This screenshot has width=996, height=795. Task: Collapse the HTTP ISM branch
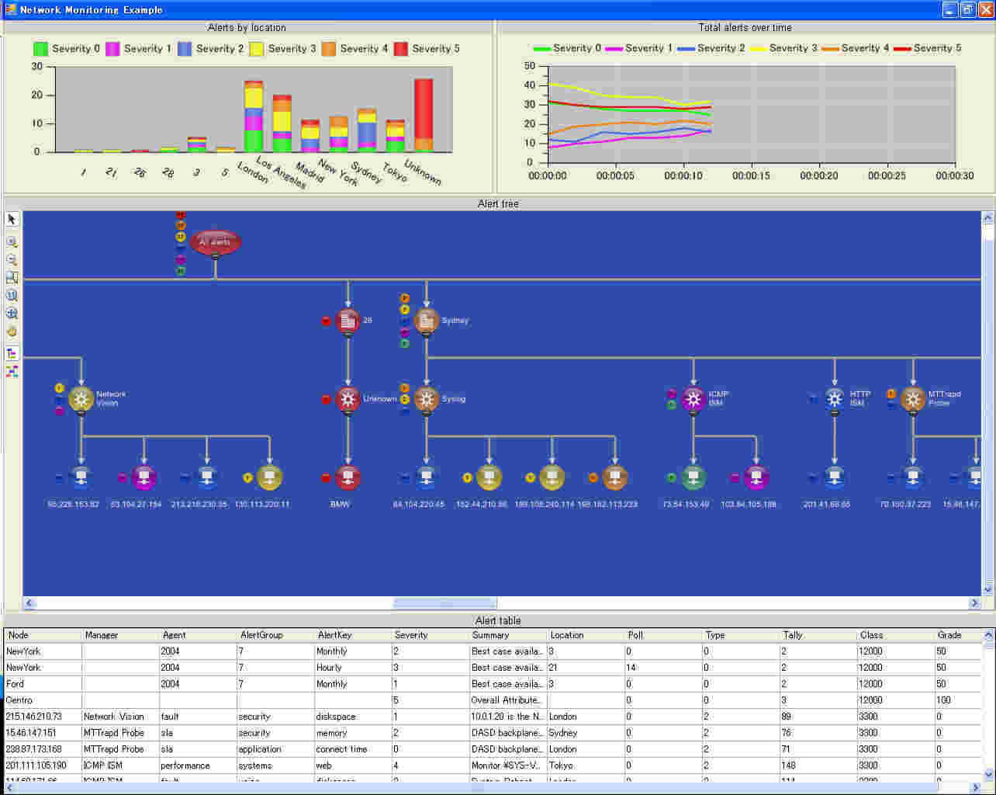click(835, 414)
